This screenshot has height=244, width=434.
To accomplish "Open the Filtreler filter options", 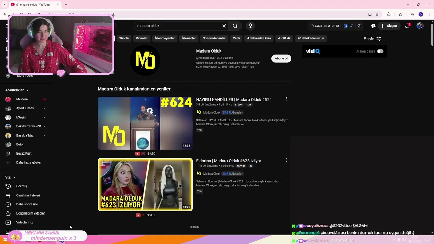I will point(372,38).
